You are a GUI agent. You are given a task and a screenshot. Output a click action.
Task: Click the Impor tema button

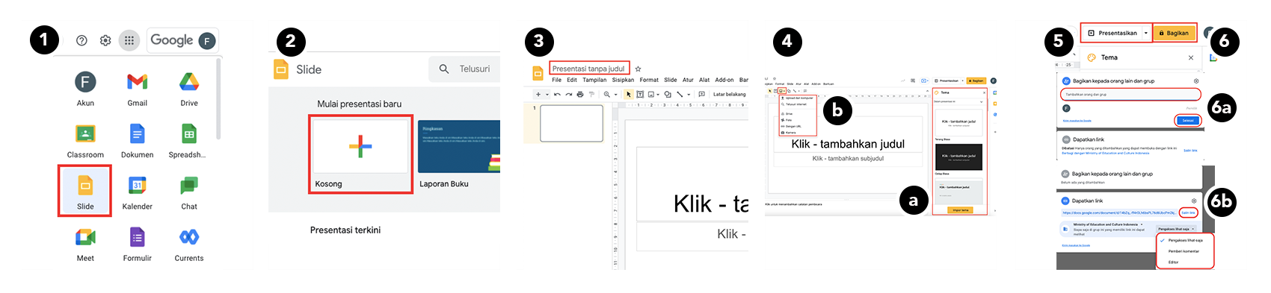960,209
